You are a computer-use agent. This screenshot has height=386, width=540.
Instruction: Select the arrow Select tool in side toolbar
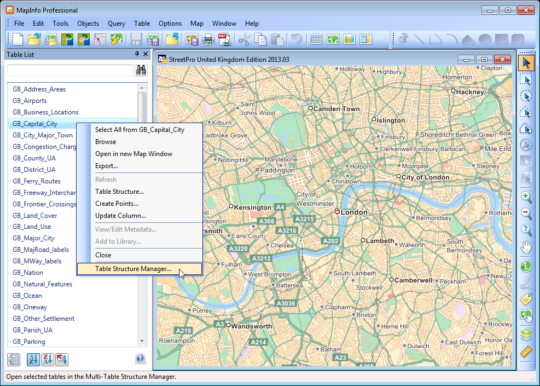(x=526, y=63)
